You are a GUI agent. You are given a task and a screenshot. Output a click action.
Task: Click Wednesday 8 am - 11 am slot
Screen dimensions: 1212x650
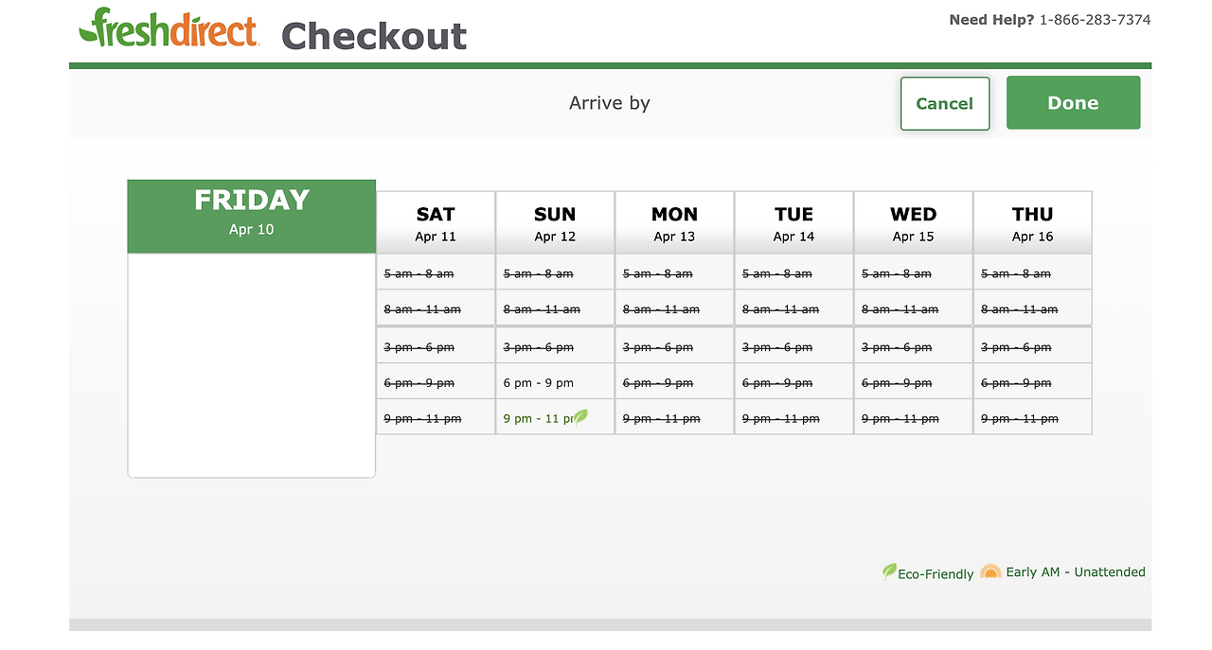[x=900, y=309]
